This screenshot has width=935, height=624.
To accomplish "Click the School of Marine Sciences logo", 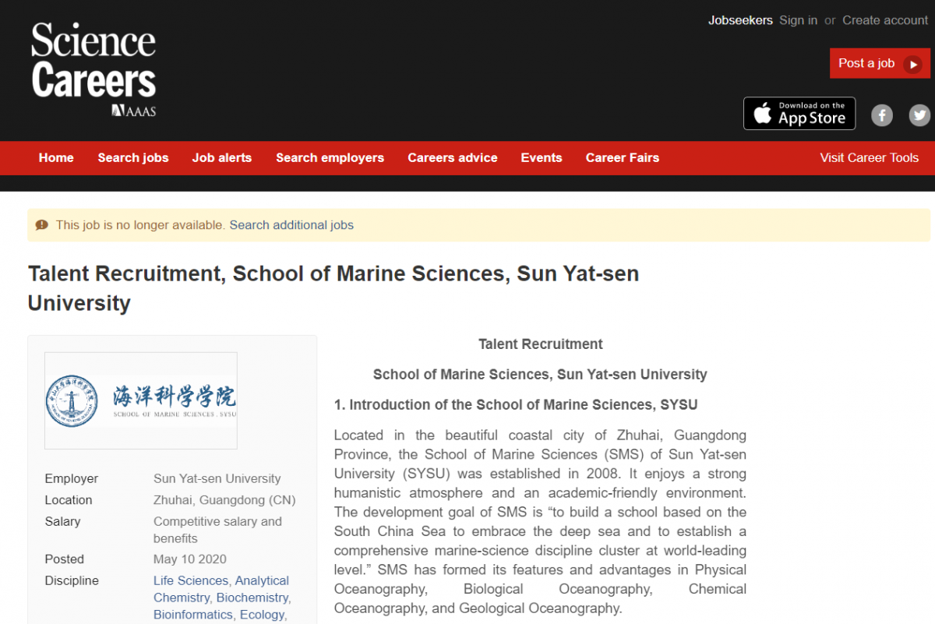I will coord(141,400).
